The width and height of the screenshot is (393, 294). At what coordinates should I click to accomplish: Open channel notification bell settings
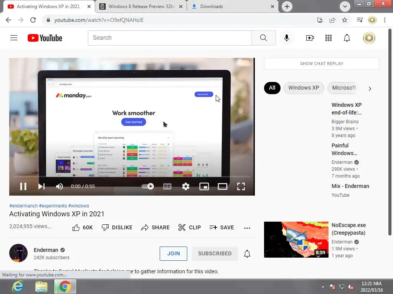pos(247,253)
